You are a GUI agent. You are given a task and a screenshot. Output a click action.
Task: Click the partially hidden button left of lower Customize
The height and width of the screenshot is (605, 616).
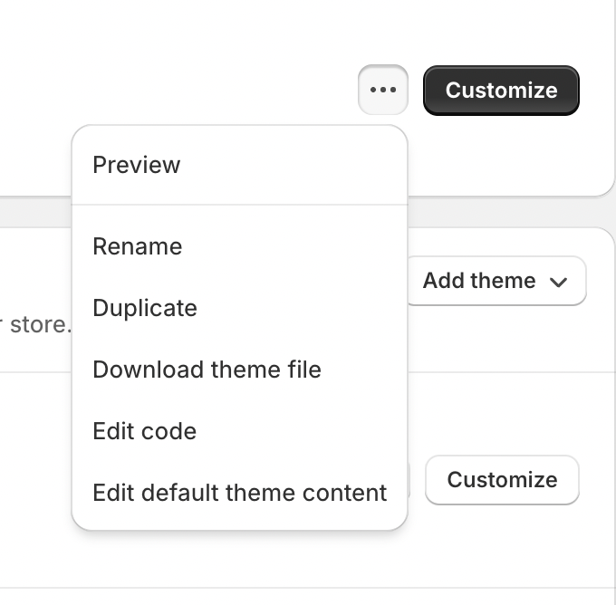(409, 480)
